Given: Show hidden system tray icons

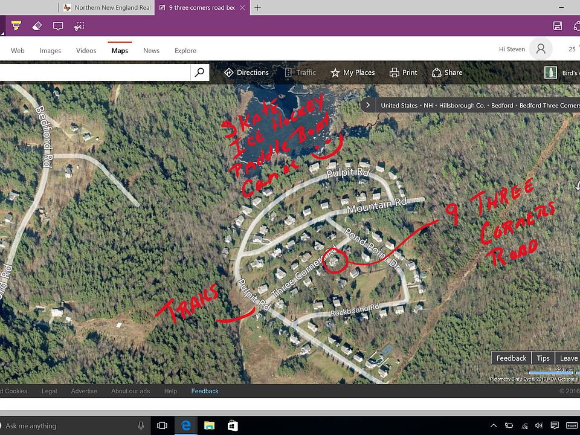Looking at the screenshot, I should click(x=494, y=426).
